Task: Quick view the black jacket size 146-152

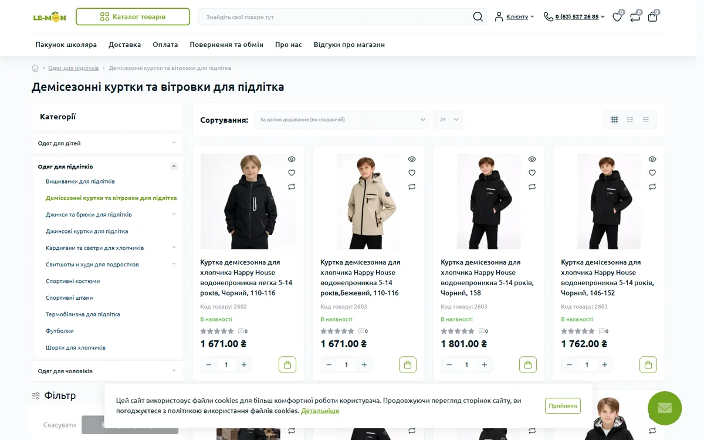Action: click(x=652, y=159)
